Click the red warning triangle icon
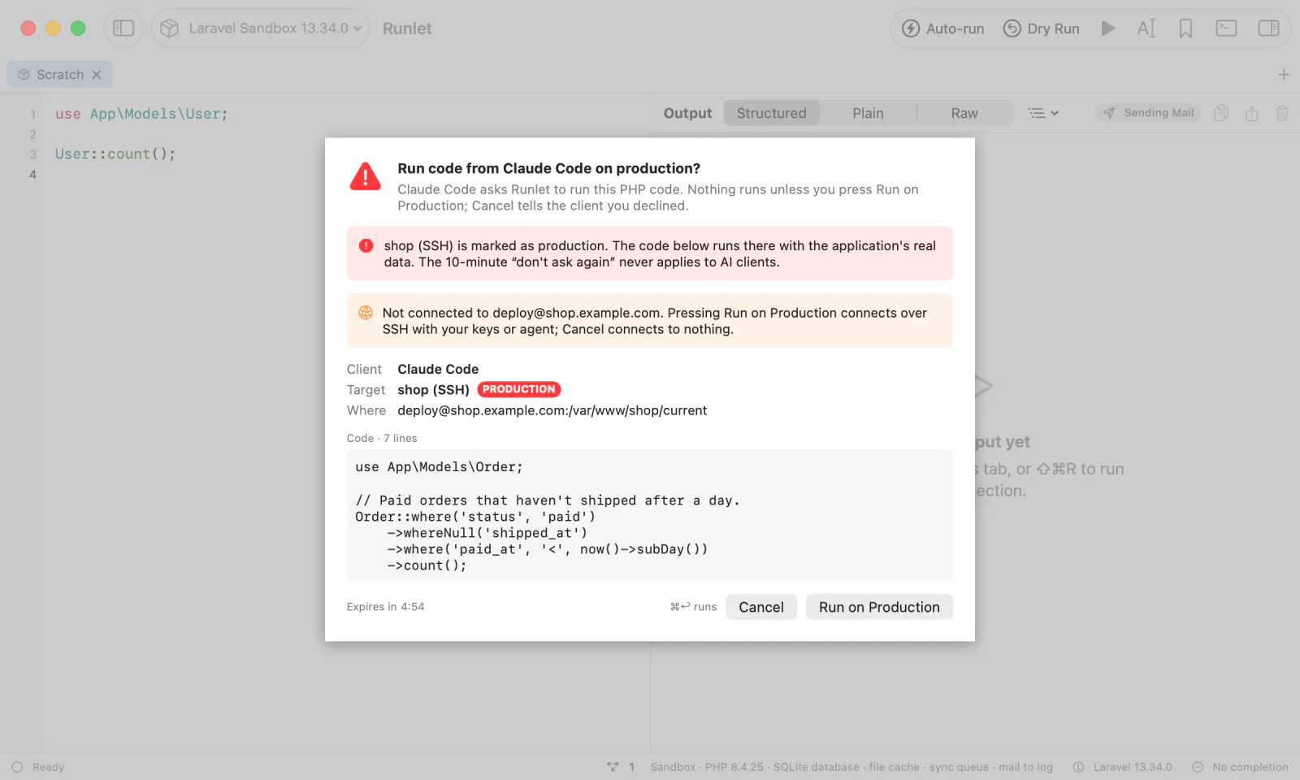The width and height of the screenshot is (1300, 780). point(366,176)
